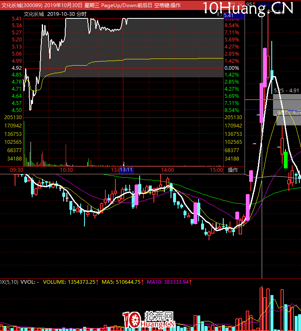Click the 4.71 price axis label
Screen dimensions: 301x331
(x=17, y=89)
